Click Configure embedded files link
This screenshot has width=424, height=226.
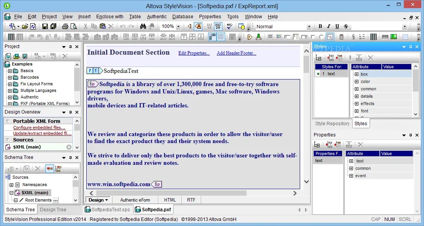(x=39, y=128)
